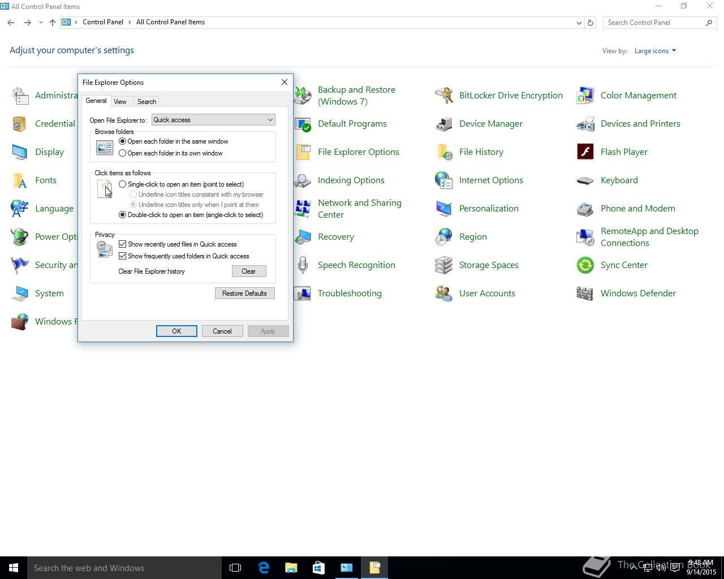Open the Default Programs link
Viewport: 724px width, 579px height.
[352, 124]
